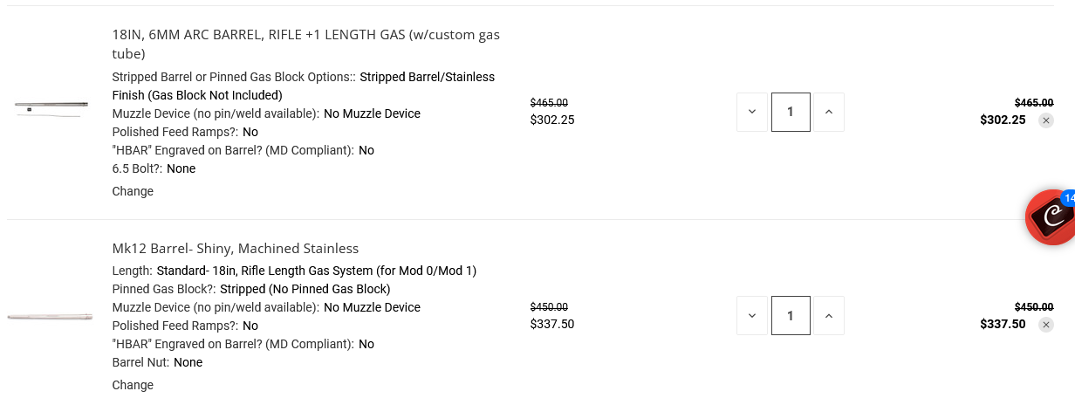Click the blue 14 notification badge

point(1068,198)
